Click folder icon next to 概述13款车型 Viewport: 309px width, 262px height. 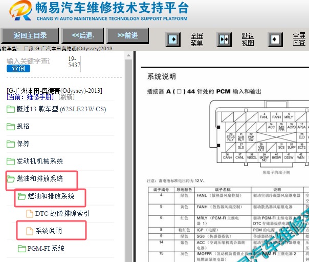click(11, 109)
